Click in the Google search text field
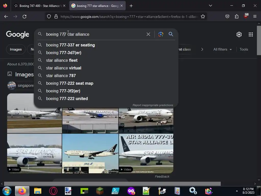The image size is (261, 196). pos(95,34)
